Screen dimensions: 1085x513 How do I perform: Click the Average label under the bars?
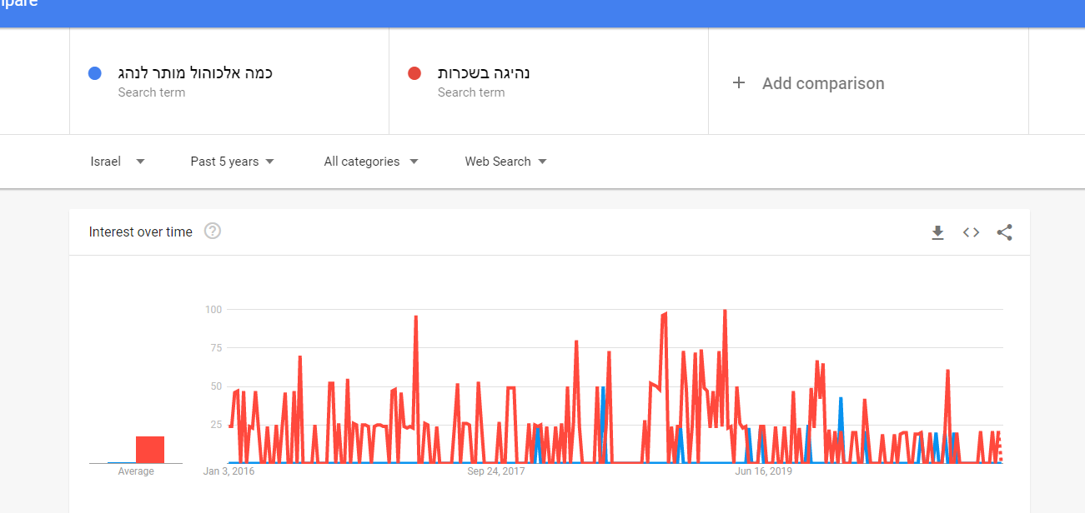click(136, 471)
